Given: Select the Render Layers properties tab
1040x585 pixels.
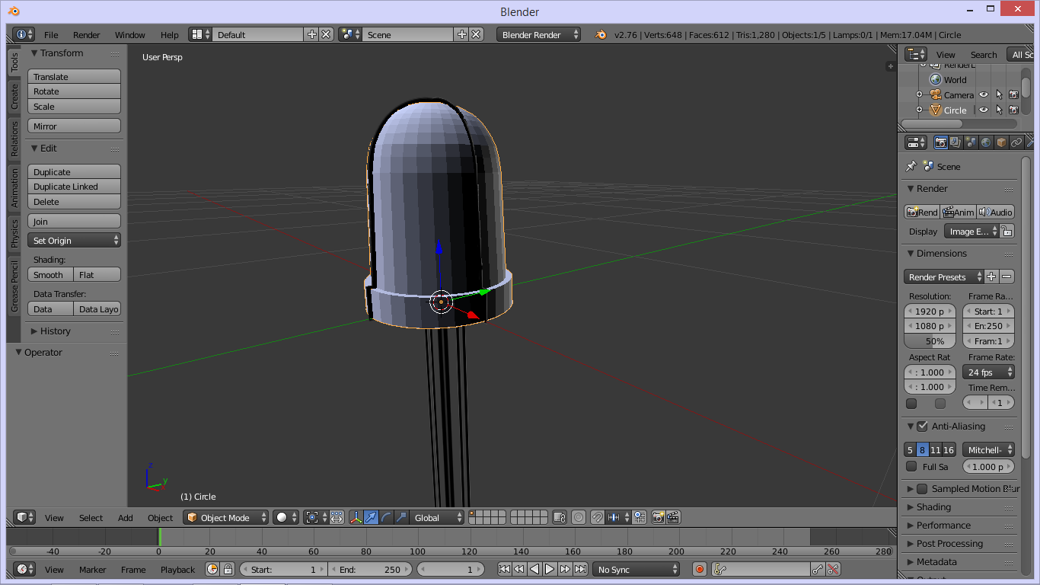Looking at the screenshot, I should coord(954,142).
